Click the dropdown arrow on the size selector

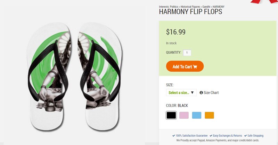[x=193, y=92]
